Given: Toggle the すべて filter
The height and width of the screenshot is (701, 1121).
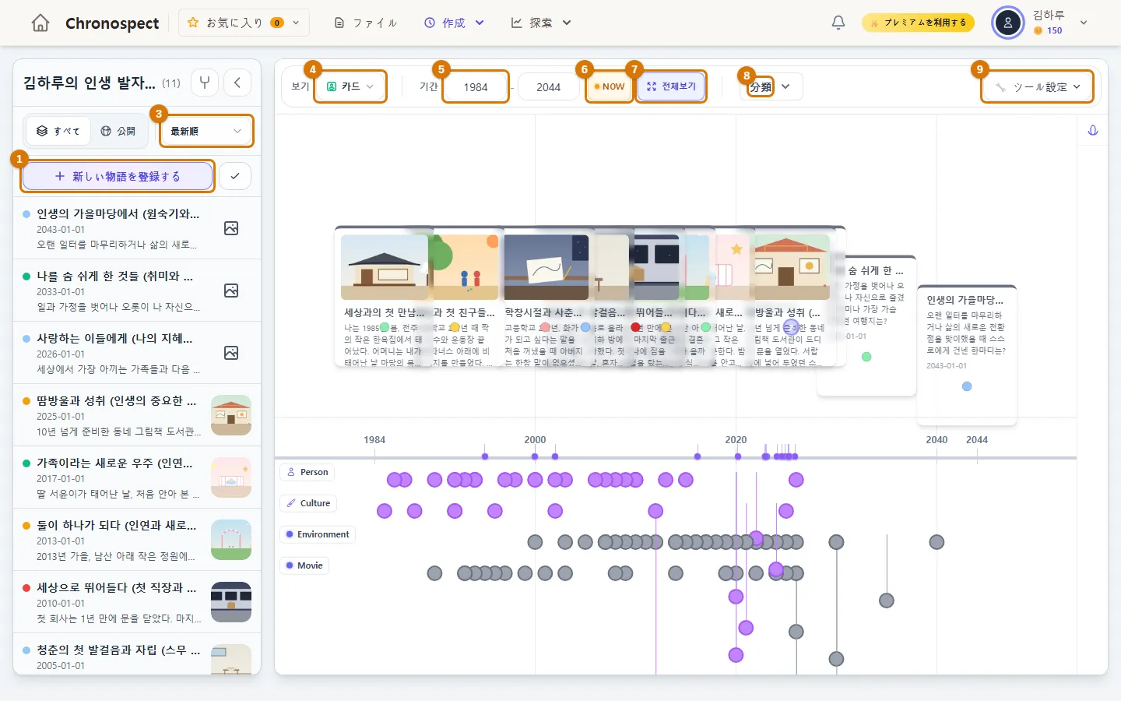Looking at the screenshot, I should 58,131.
